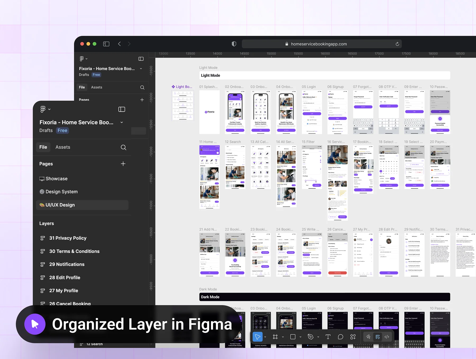The width and height of the screenshot is (476, 359).
Task: Open the Actions tool with shapes icon
Action: 353,337
